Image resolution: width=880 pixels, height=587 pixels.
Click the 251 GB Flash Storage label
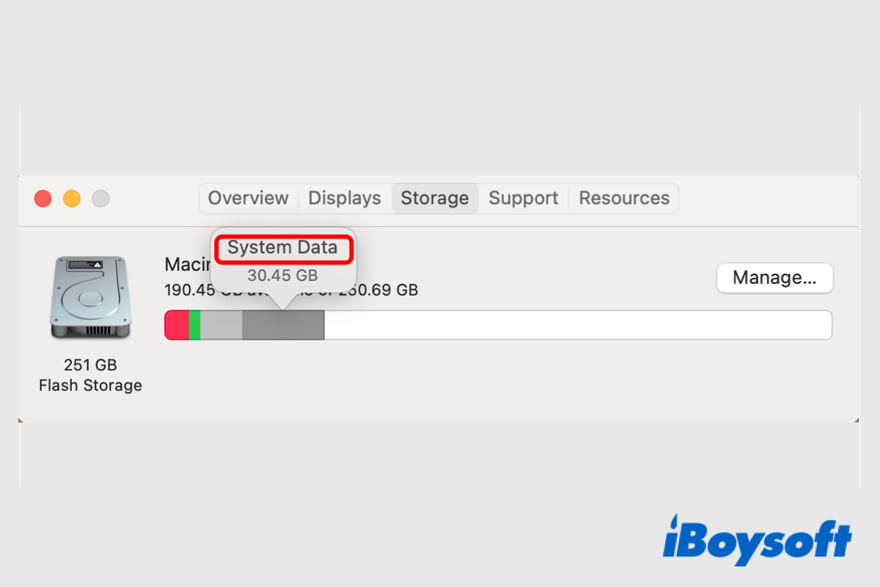point(90,375)
